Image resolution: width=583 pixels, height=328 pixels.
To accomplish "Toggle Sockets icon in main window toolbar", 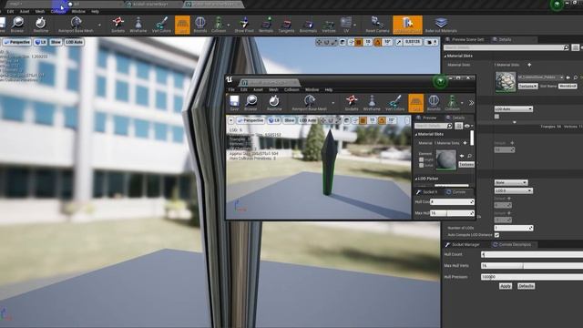I will tap(118, 25).
